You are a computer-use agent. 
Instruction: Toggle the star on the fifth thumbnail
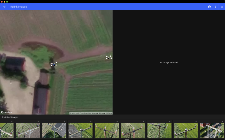(117, 122)
